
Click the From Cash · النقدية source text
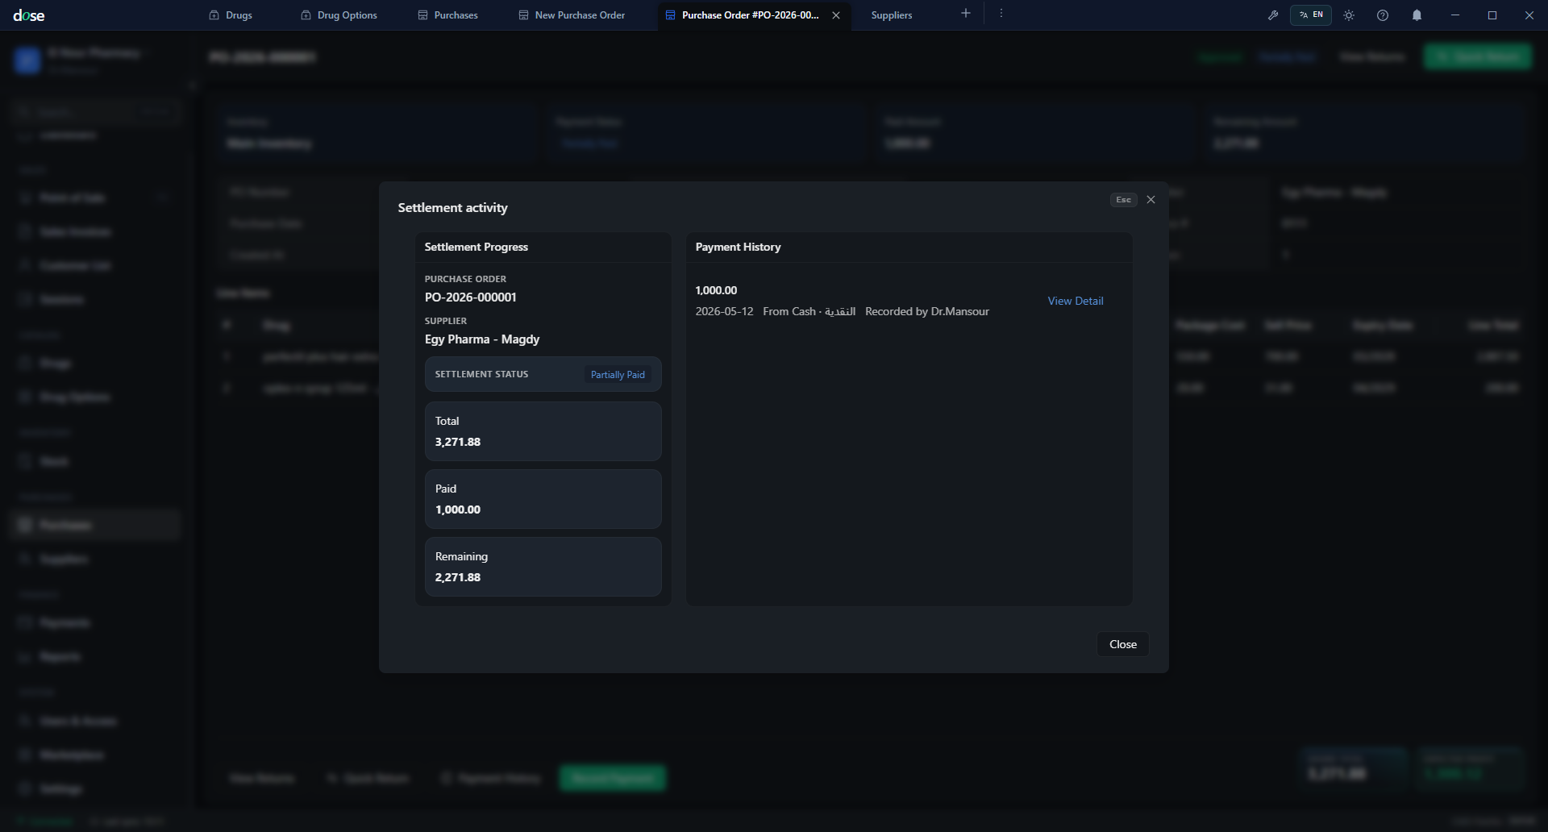[809, 311]
